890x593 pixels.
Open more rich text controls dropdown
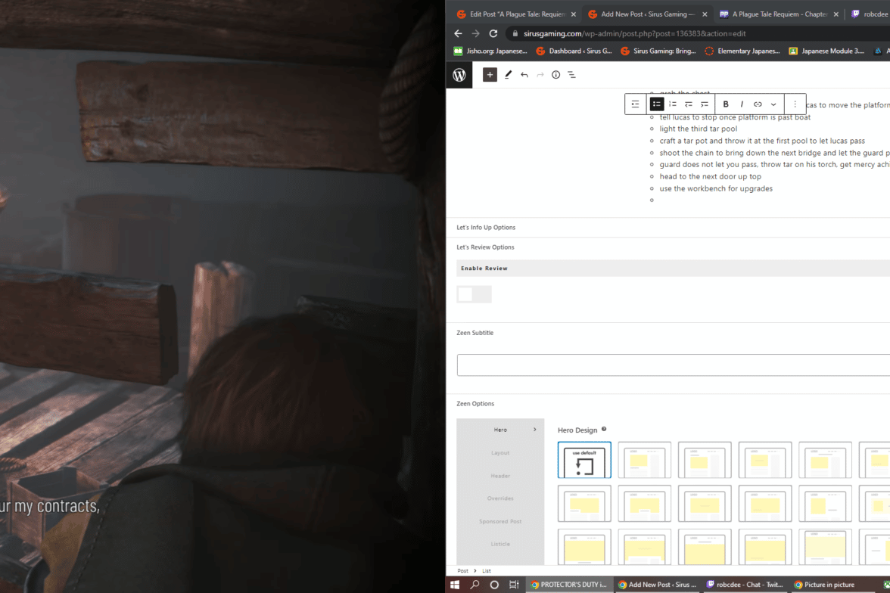tap(773, 104)
